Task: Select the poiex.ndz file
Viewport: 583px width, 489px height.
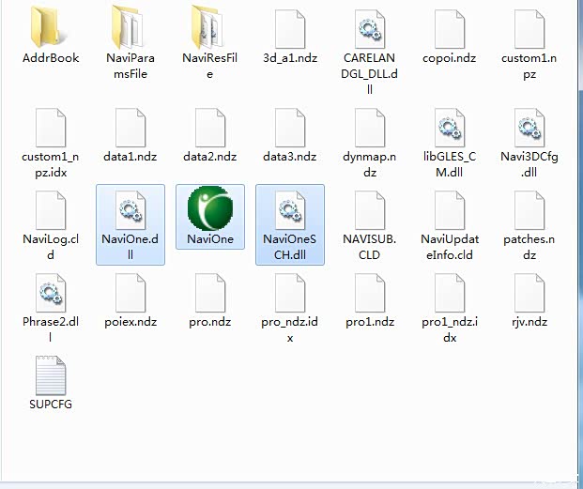Action: pyautogui.click(x=130, y=292)
